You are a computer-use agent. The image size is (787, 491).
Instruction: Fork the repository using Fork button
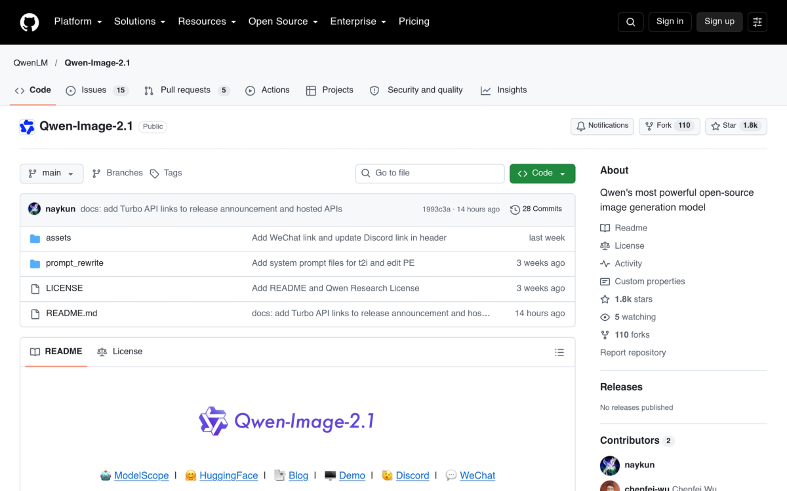point(669,126)
